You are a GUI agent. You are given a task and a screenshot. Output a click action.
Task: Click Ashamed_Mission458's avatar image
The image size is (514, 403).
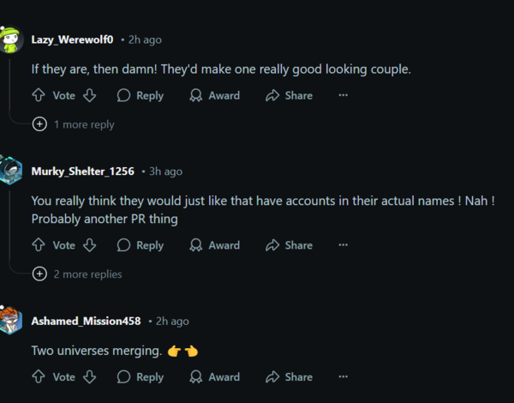10,321
